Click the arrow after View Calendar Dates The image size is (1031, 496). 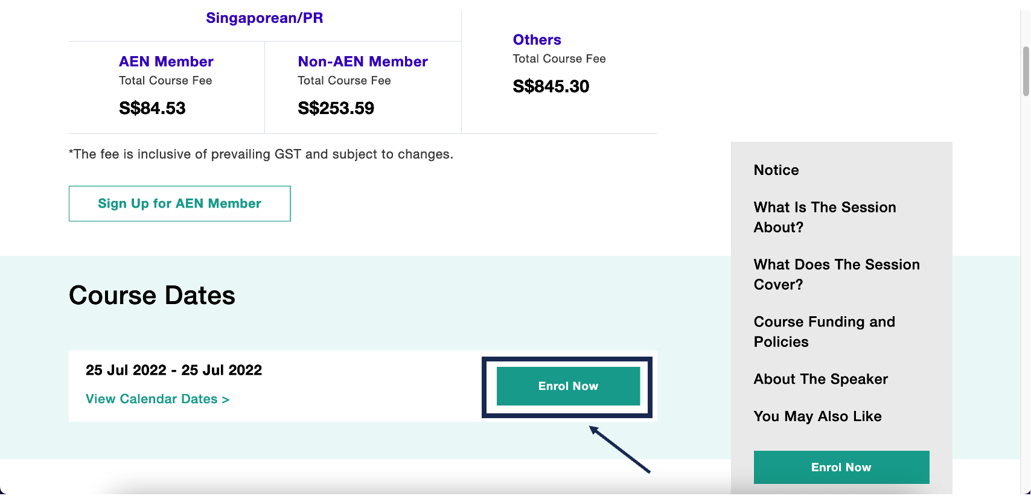tap(226, 399)
